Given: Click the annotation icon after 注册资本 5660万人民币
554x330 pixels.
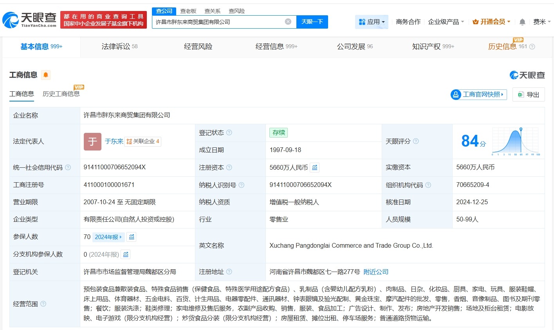Looking at the screenshot, I should click(x=315, y=167).
